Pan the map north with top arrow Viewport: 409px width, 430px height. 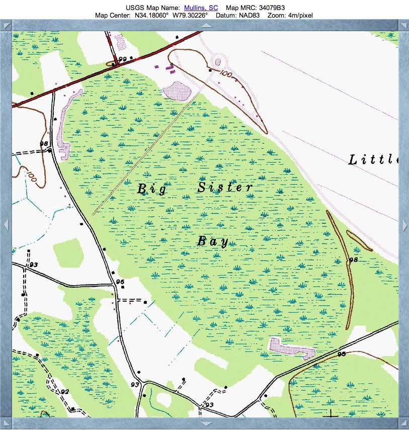tap(207, 25)
